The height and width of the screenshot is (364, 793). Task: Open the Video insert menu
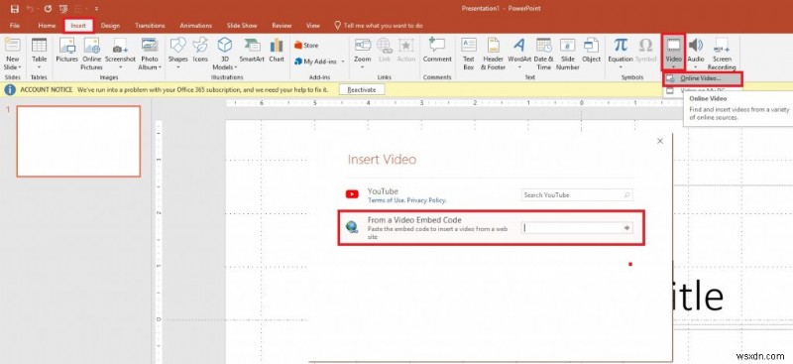[x=674, y=54]
